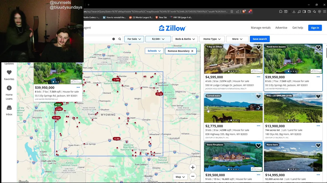Save the 55 S Ely Springs Rd home heart
The width and height of the screenshot is (327, 183).
pyautogui.click(x=318, y=48)
